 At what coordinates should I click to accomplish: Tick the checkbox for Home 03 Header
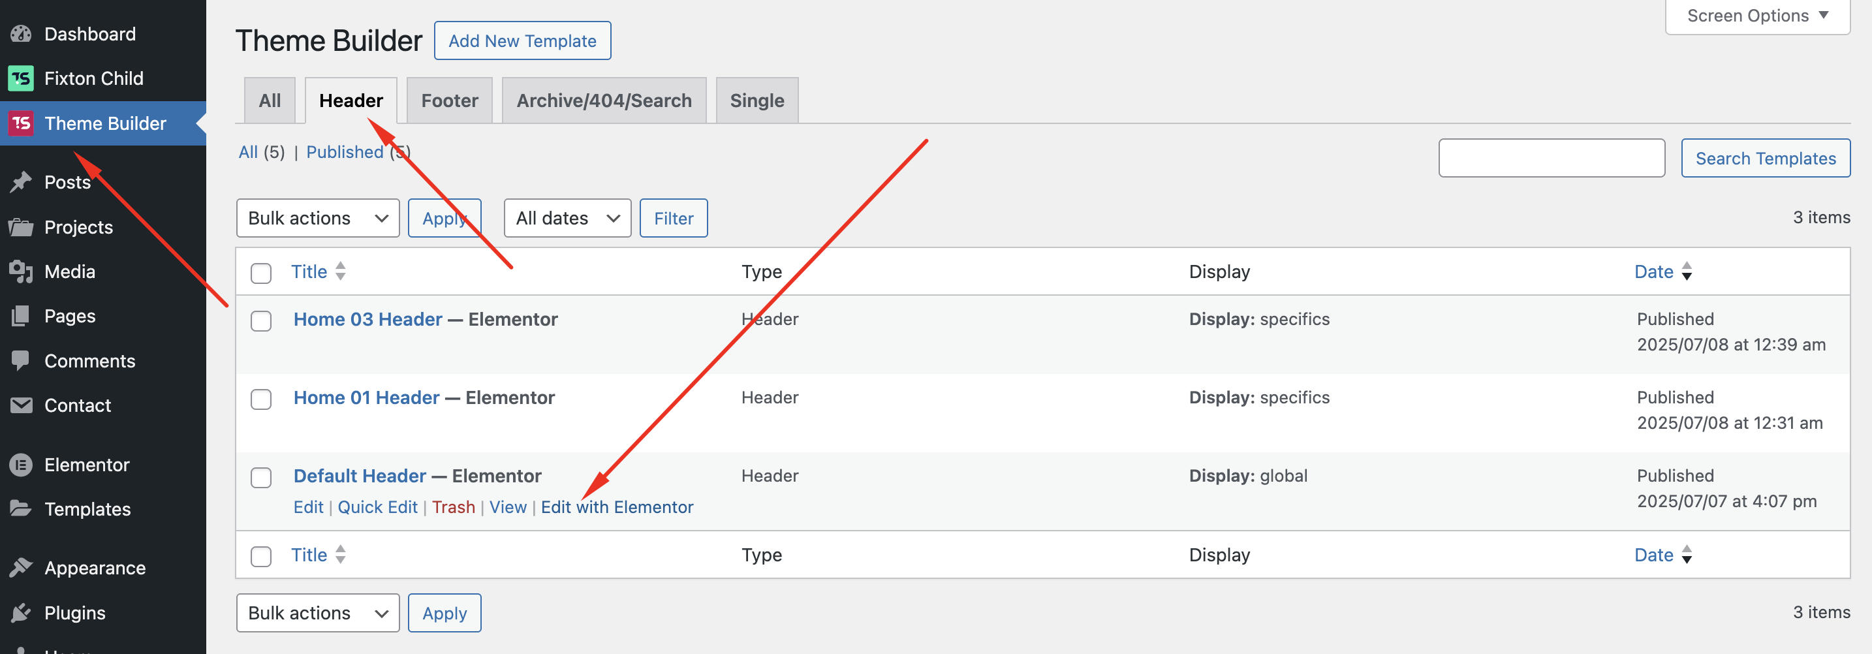pyautogui.click(x=261, y=320)
